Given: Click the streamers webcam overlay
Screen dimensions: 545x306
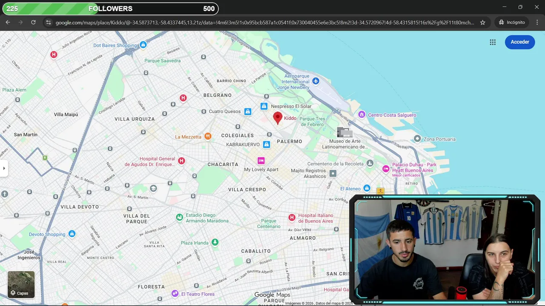Looking at the screenshot, I should tap(445, 249).
